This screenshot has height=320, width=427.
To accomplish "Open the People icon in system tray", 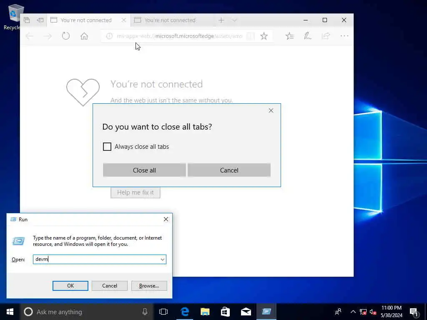I will 338,312.
